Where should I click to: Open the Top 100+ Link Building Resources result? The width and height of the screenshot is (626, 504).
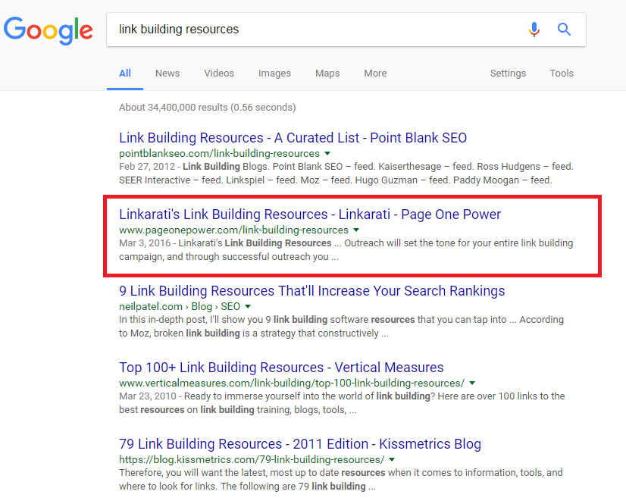coord(280,368)
